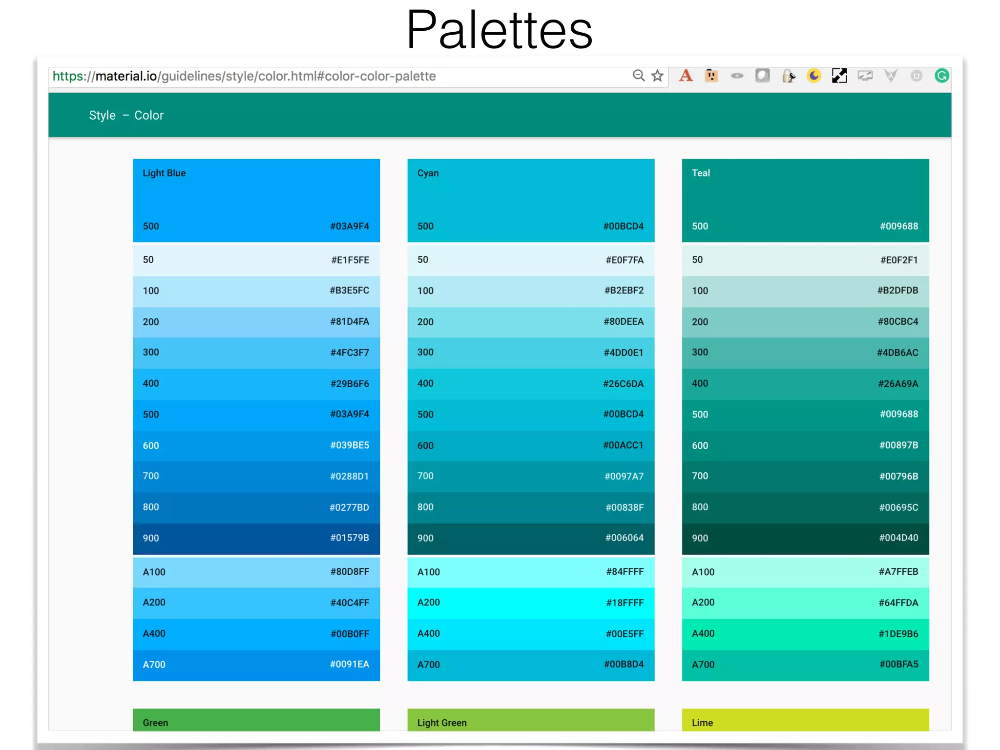The height and width of the screenshot is (750, 1000).
Task: Click the Style – Color header title
Action: [126, 115]
